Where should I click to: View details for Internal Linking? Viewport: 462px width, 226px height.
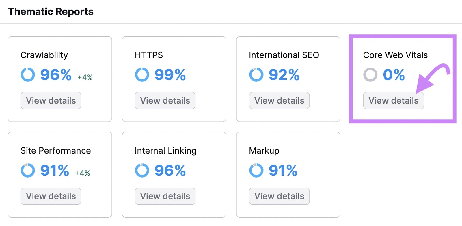tap(165, 196)
